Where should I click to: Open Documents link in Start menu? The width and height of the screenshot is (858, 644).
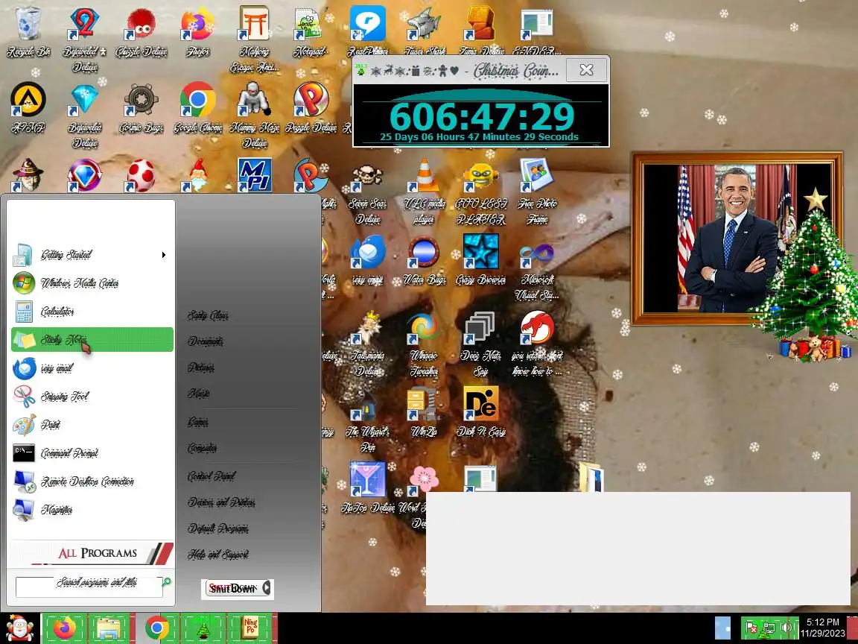[206, 341]
